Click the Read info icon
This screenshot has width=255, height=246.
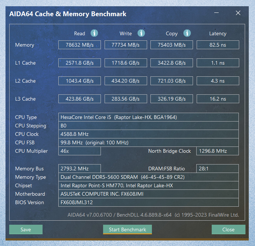pos(94,33)
